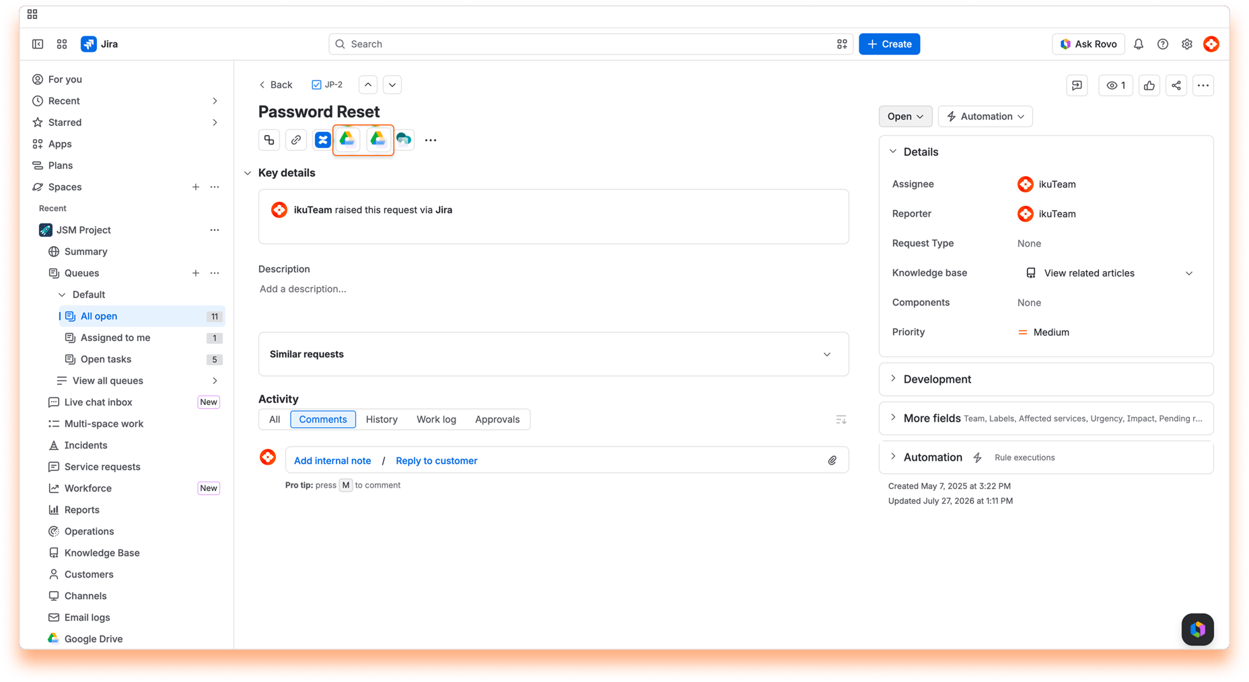Click the thumbs-up vote icon
Screen dimensions: 1249x682
click(x=1149, y=85)
